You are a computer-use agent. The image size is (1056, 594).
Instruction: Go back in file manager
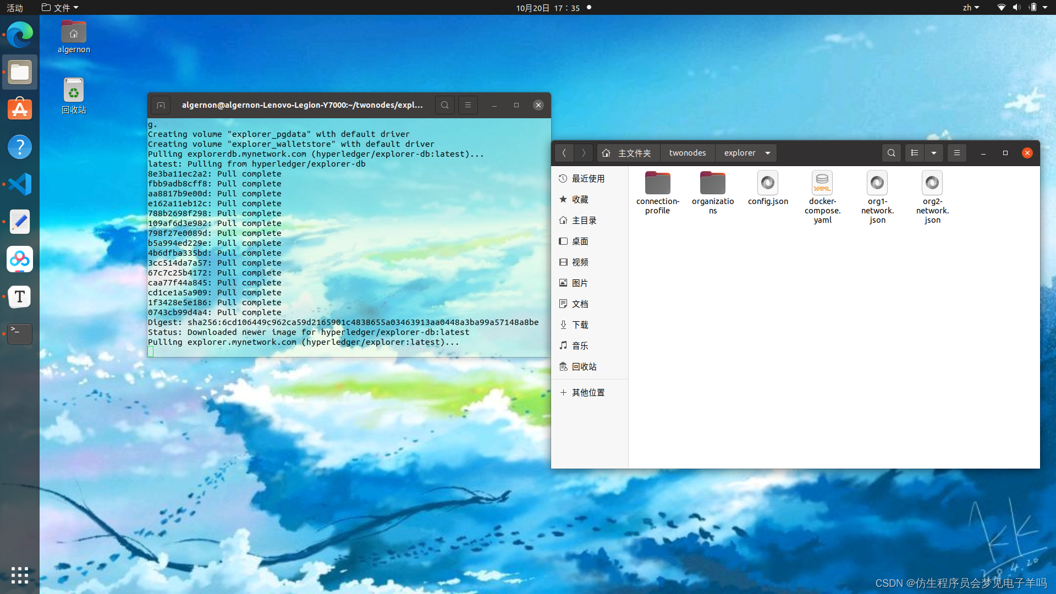[x=564, y=153]
